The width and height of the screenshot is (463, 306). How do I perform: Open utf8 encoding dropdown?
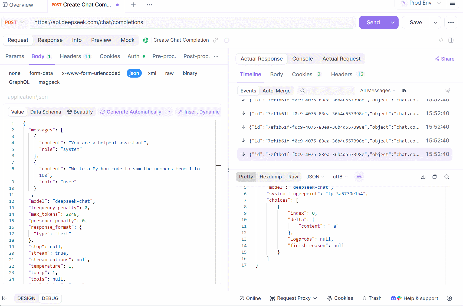(340, 177)
